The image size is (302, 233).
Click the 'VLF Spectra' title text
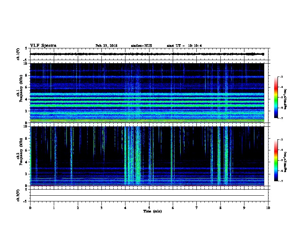click(43, 46)
